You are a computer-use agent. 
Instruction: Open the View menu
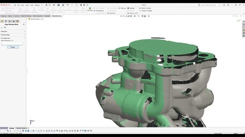(x=23, y=5)
